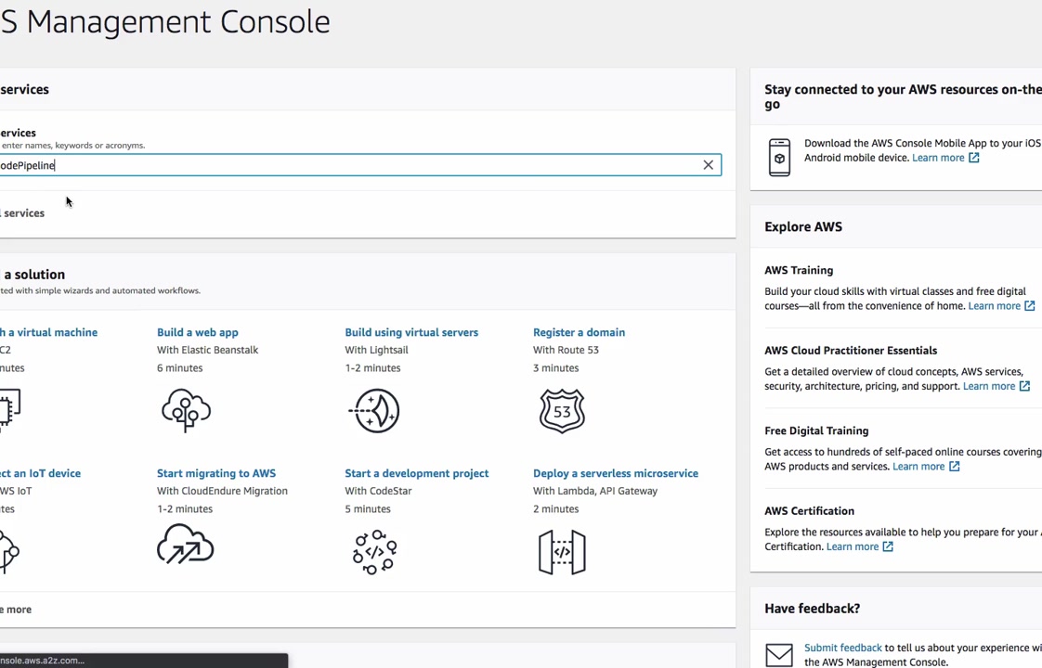Viewport: 1042px width, 668px height.
Task: Open Start migrating to AWS link
Action: 216,473
